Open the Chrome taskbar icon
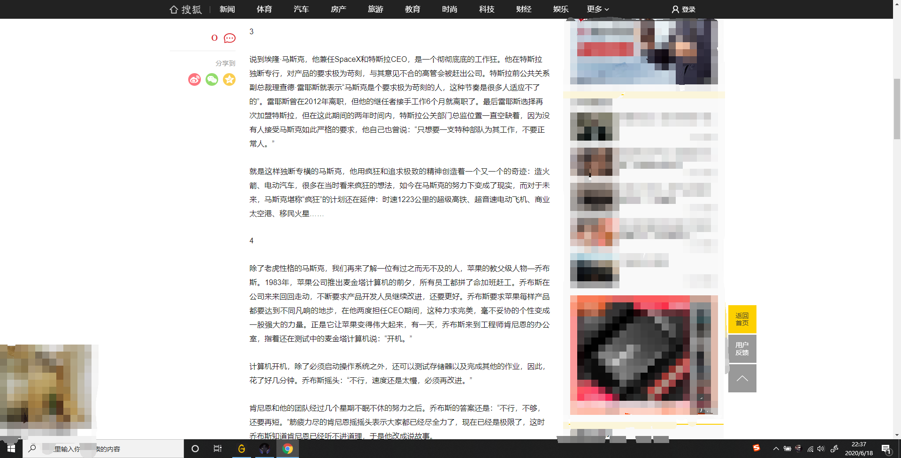 tap(288, 449)
